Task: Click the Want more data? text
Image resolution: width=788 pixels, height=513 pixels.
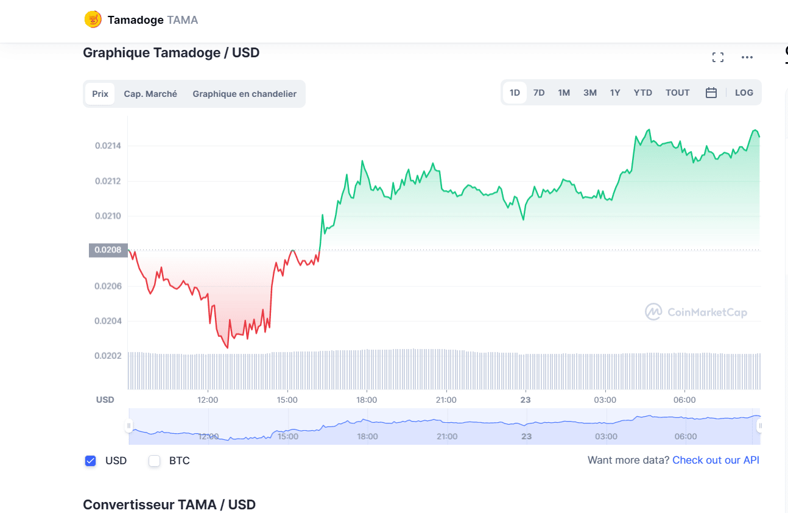Action: pyautogui.click(x=628, y=460)
